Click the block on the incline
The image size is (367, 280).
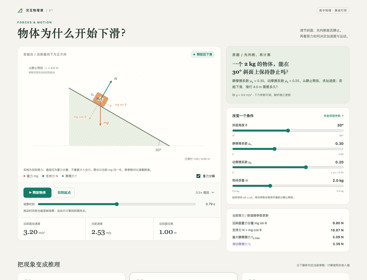click(101, 100)
